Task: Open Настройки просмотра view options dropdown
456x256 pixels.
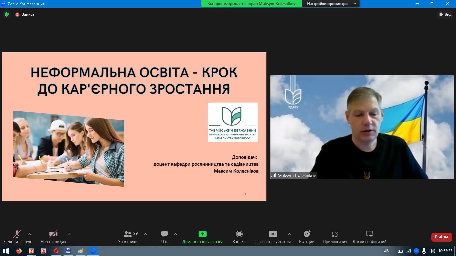Action: point(330,4)
